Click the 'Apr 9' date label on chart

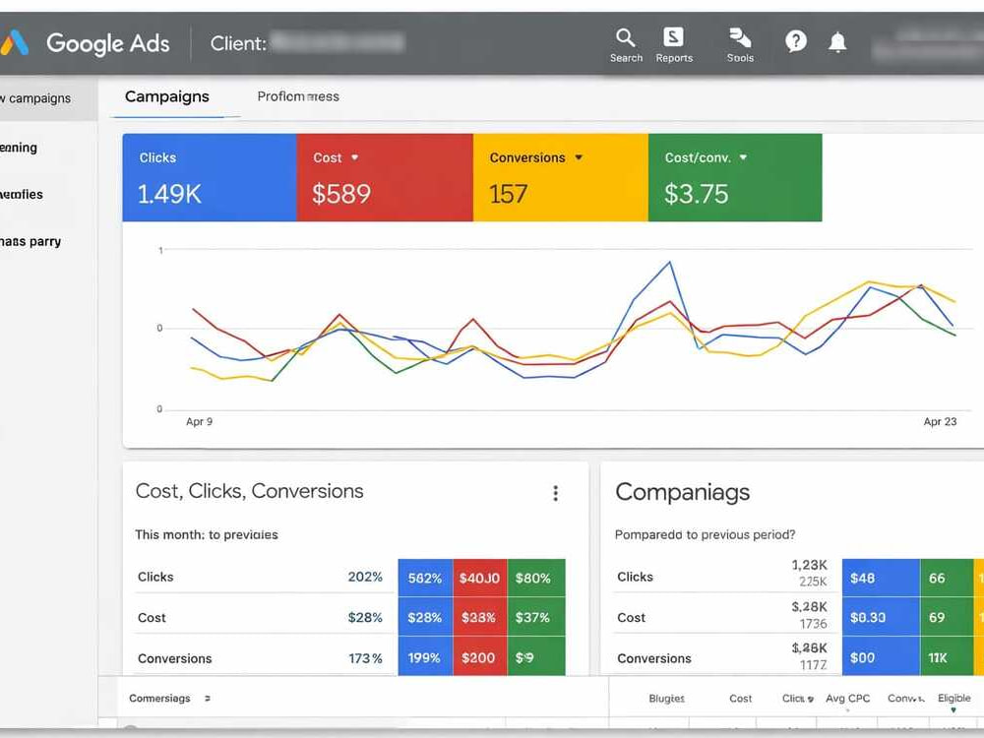pos(199,422)
